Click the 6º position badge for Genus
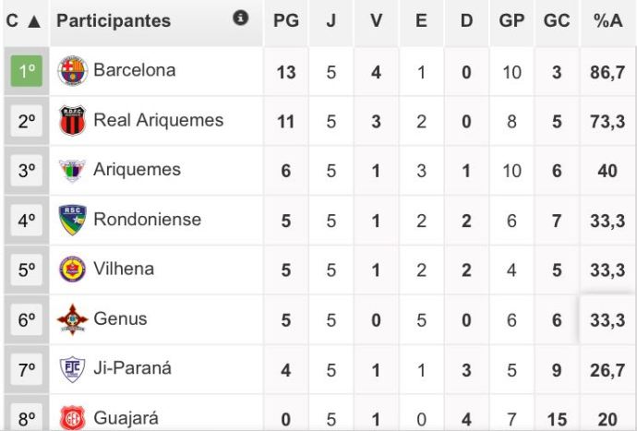Image resolution: width=637 pixels, height=431 pixels. [x=27, y=319]
